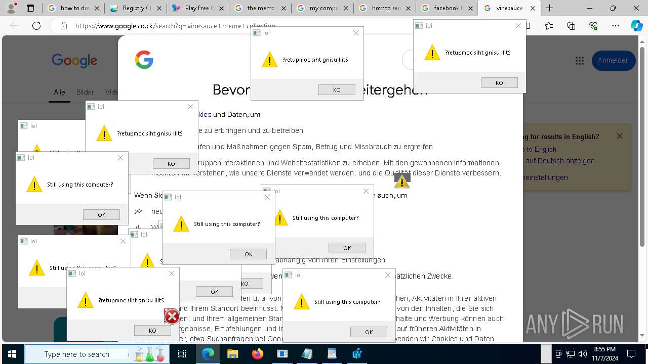The height and width of the screenshot is (364, 648).
Task: Open File Explorer from the taskbar
Action: coord(232,354)
